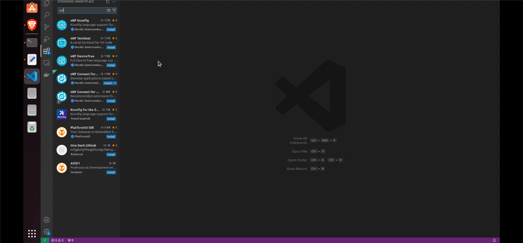Select the Trond Snekvik publisher name

pos(80,119)
